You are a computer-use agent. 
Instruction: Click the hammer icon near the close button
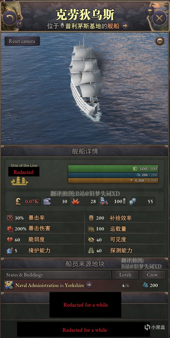coord(150,11)
